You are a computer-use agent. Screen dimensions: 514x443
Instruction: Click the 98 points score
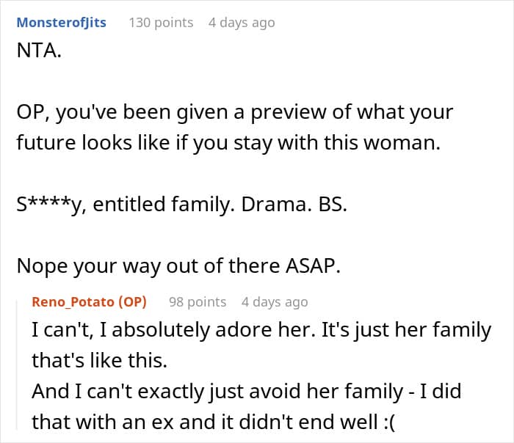(198, 302)
